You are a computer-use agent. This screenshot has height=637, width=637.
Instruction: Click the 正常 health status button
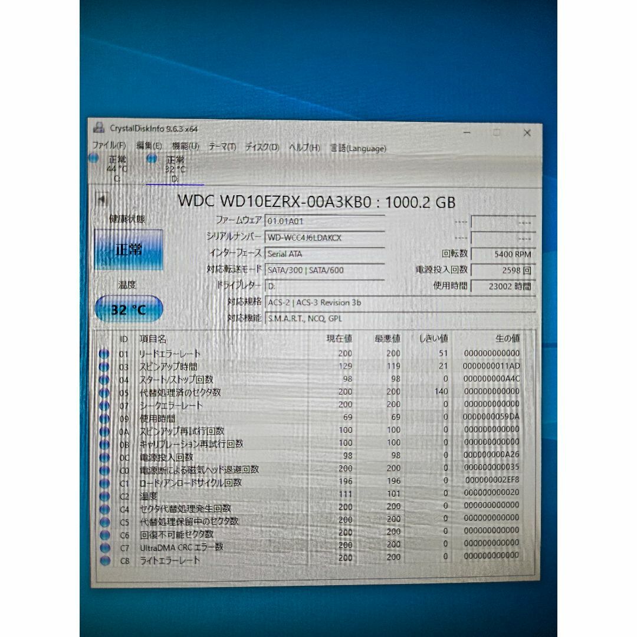(129, 249)
